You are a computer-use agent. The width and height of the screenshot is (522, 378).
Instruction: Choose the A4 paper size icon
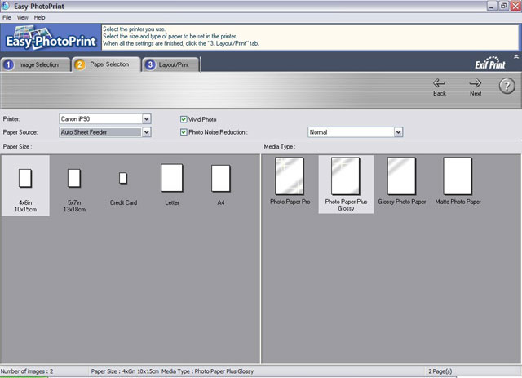(220, 177)
